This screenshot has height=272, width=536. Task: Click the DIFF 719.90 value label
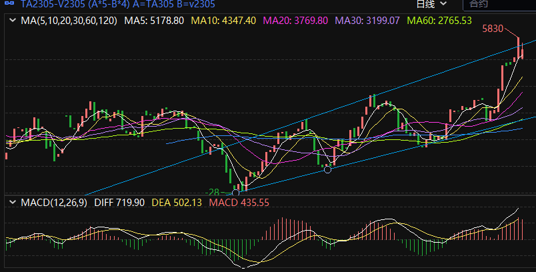(120, 203)
